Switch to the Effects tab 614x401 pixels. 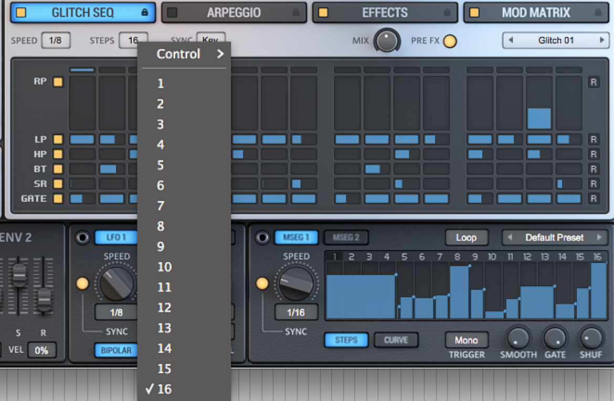385,13
